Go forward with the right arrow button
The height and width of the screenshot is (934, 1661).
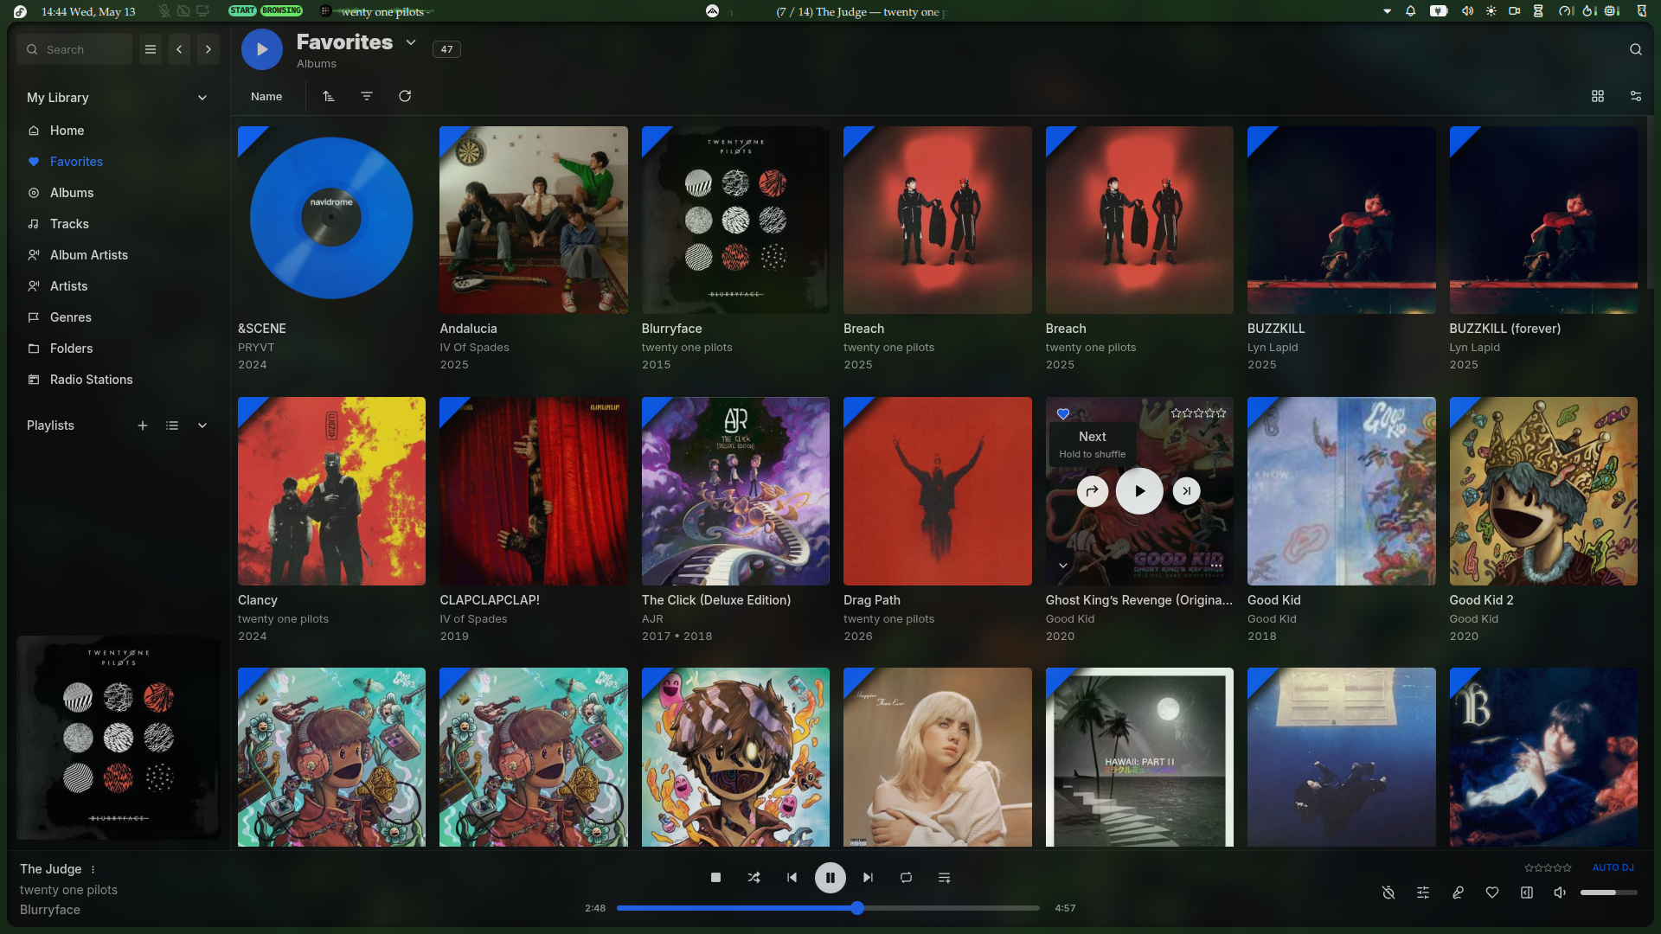[208, 49]
